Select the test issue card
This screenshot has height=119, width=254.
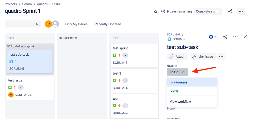pos(30,88)
